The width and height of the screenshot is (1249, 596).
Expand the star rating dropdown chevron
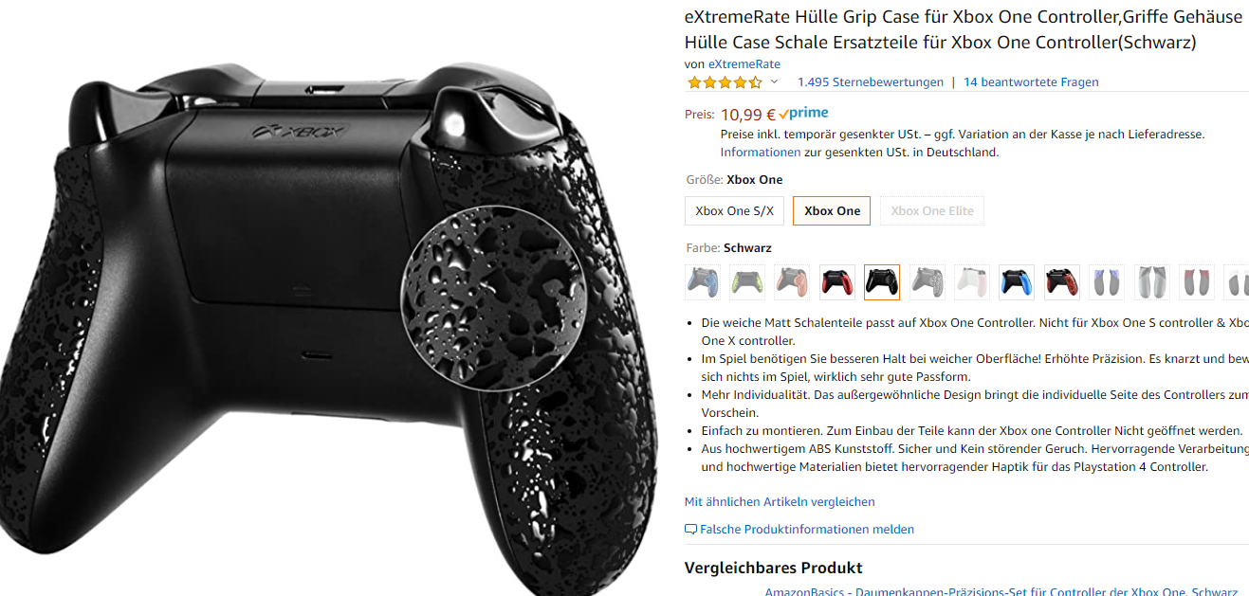[774, 82]
